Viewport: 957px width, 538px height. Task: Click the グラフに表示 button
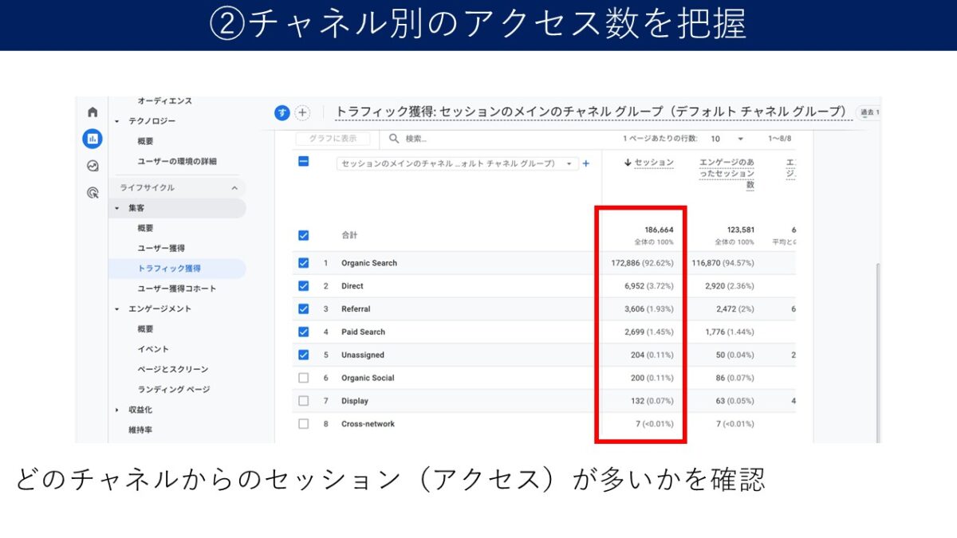[x=333, y=139]
